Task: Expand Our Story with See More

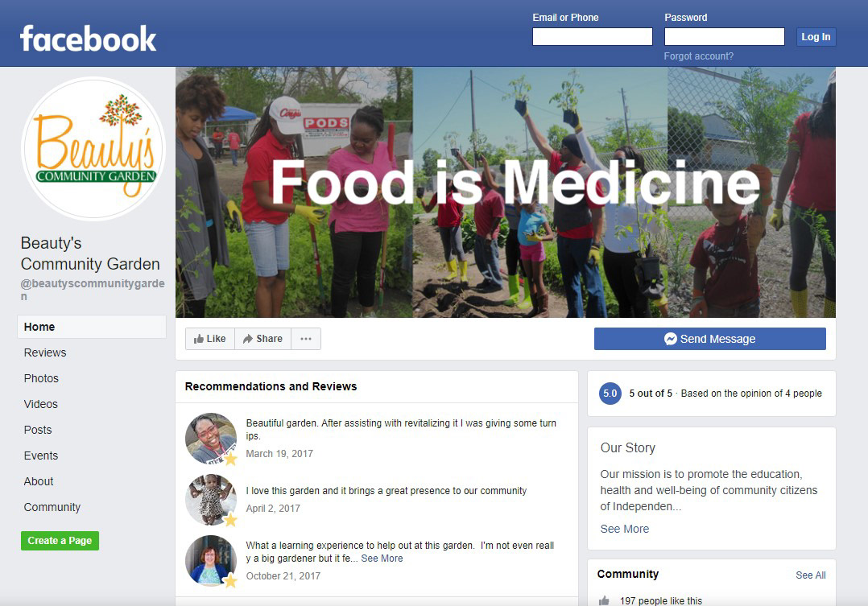Action: (x=625, y=529)
